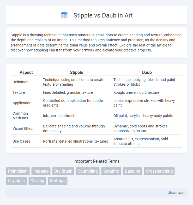Image resolution: width=193 pixels, height=205 pixels.
Task: Visit the Libterm.com footer link
Action: pyautogui.click(x=176, y=192)
